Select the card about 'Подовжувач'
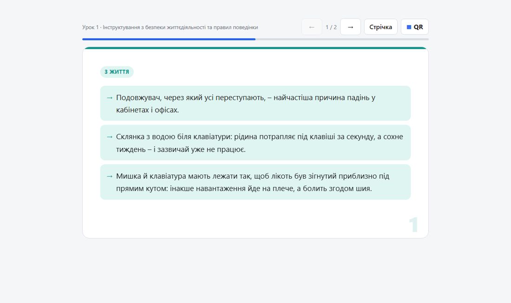This screenshot has width=511, height=303. pos(255,103)
